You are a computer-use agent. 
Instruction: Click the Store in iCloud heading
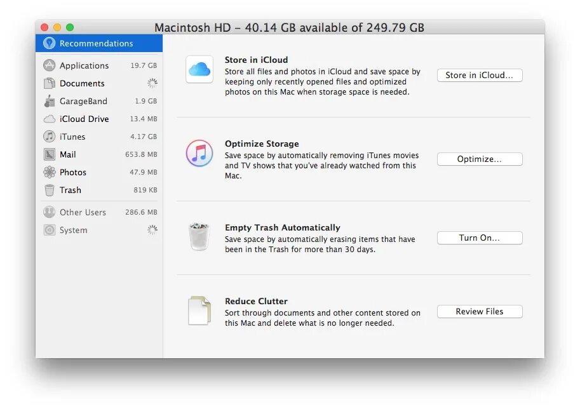tap(257, 60)
